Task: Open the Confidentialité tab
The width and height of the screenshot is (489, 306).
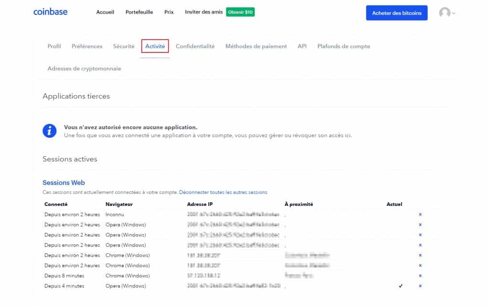Action: [196, 46]
